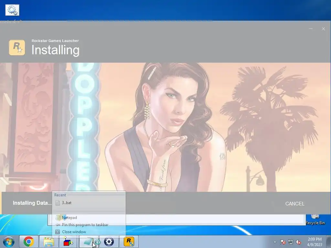Open the clock showing 2:09 PM
This screenshot has height=248, width=331.
coord(315,242)
